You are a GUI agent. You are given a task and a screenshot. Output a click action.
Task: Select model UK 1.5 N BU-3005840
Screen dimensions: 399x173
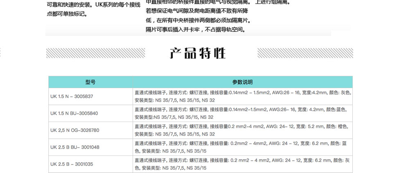click(x=74, y=113)
